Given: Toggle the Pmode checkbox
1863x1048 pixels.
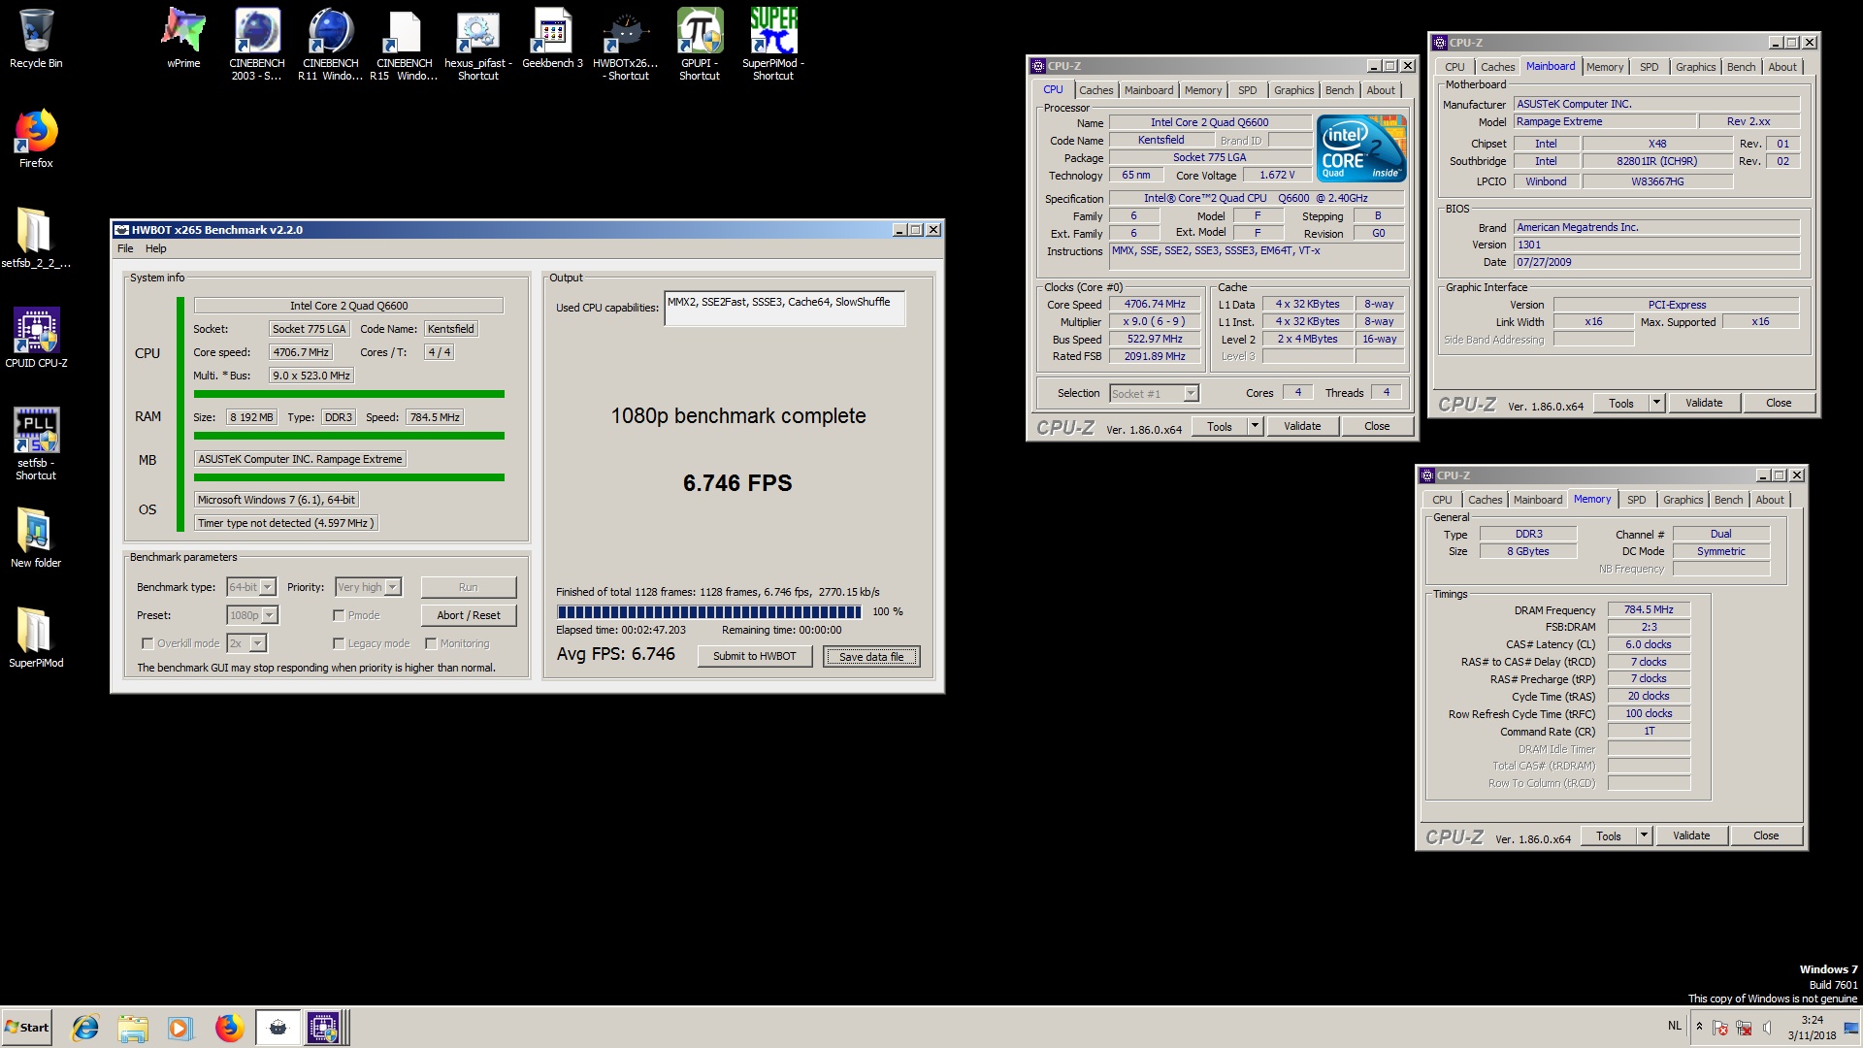Looking at the screenshot, I should [339, 615].
